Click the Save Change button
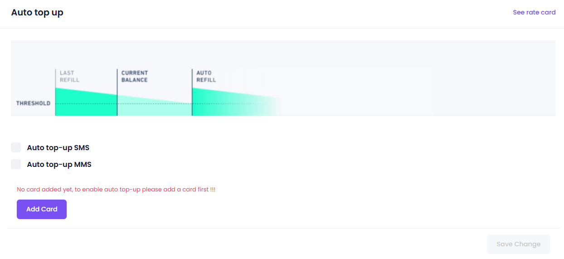 coord(518,244)
